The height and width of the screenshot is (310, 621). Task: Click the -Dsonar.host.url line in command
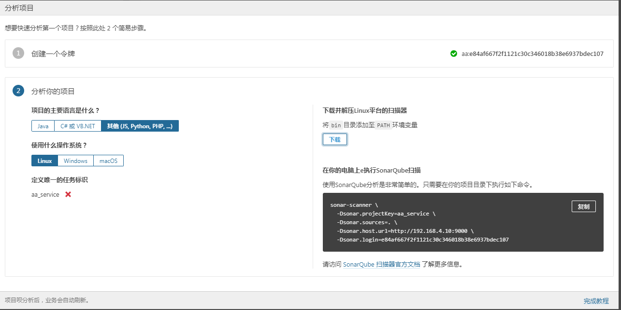tap(405, 231)
